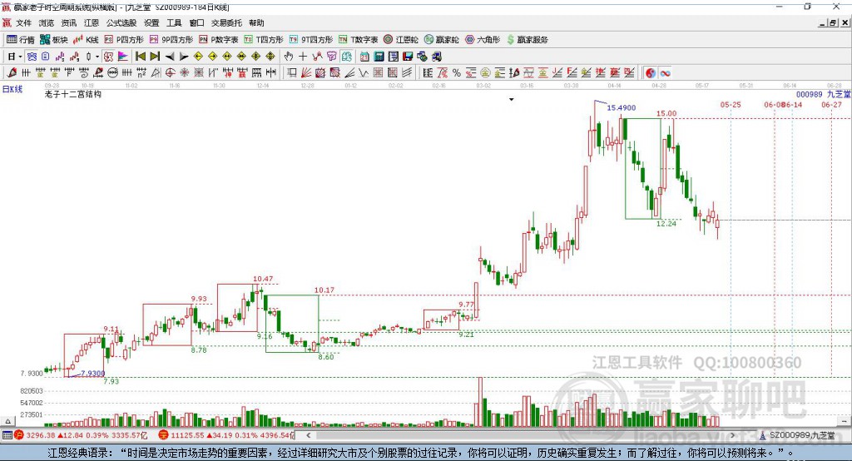This screenshot has height=461, width=852.
Task: Click the n² square-number tool icon
Action: pyautogui.click(x=141, y=73)
